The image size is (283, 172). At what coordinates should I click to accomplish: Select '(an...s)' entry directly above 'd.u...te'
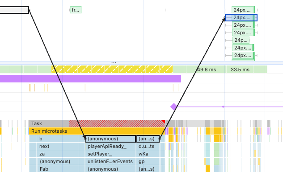[x=148, y=139]
